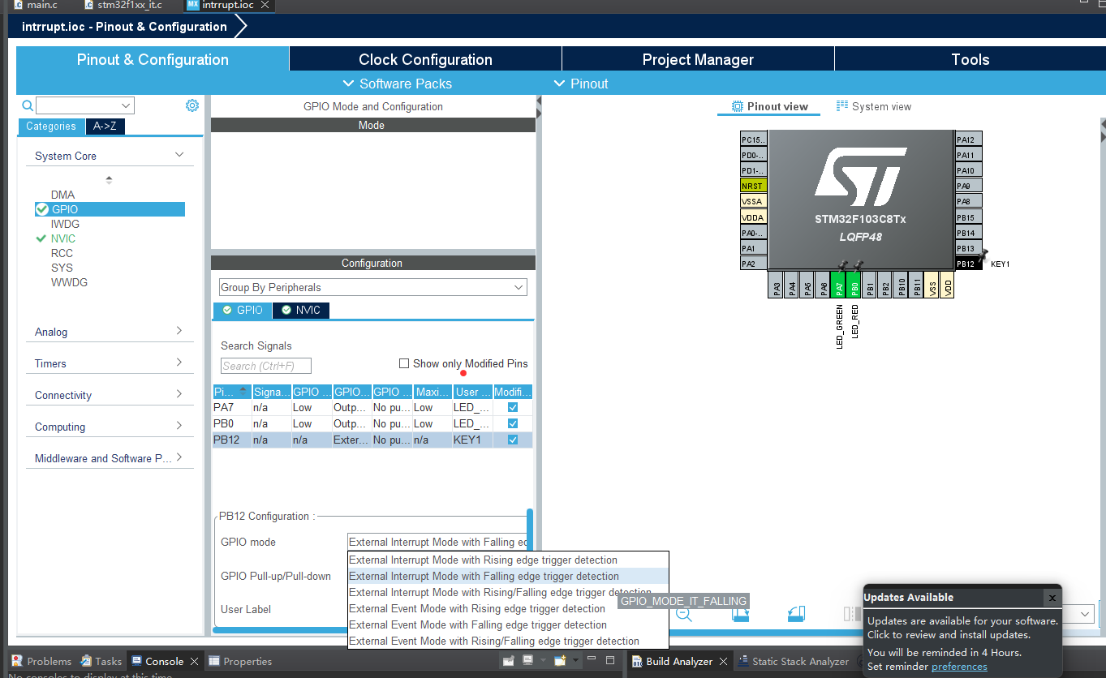Open the Static Stack Analyzer tab

[793, 661]
